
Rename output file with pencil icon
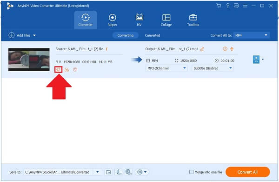[202, 49]
